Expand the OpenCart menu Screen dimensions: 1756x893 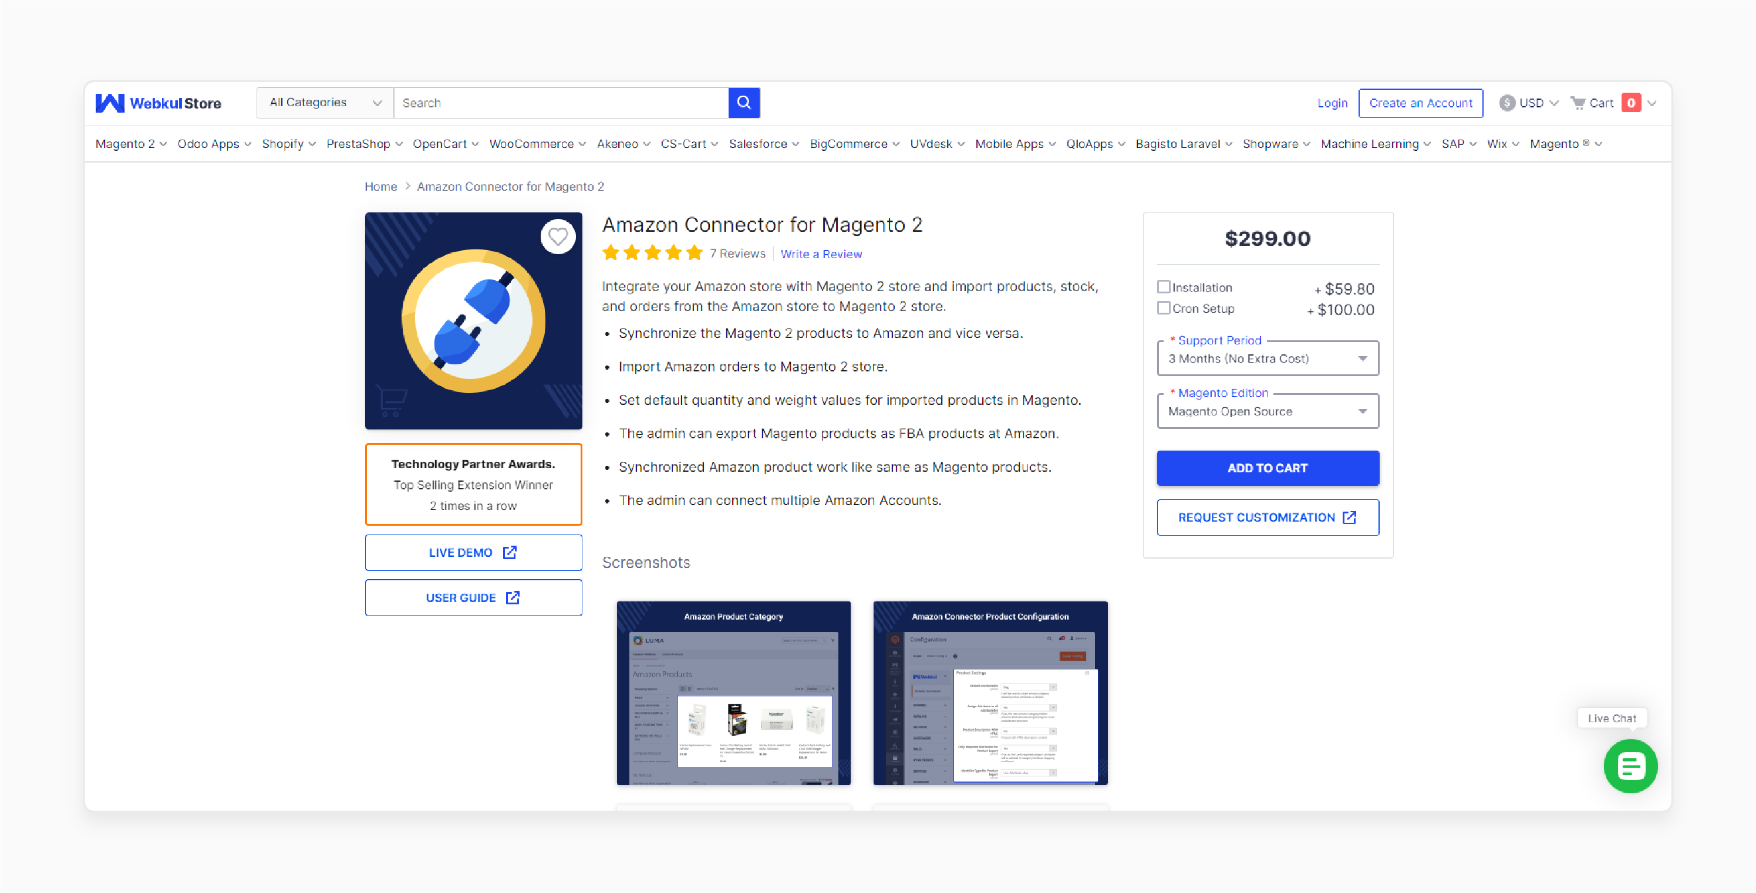click(x=445, y=144)
